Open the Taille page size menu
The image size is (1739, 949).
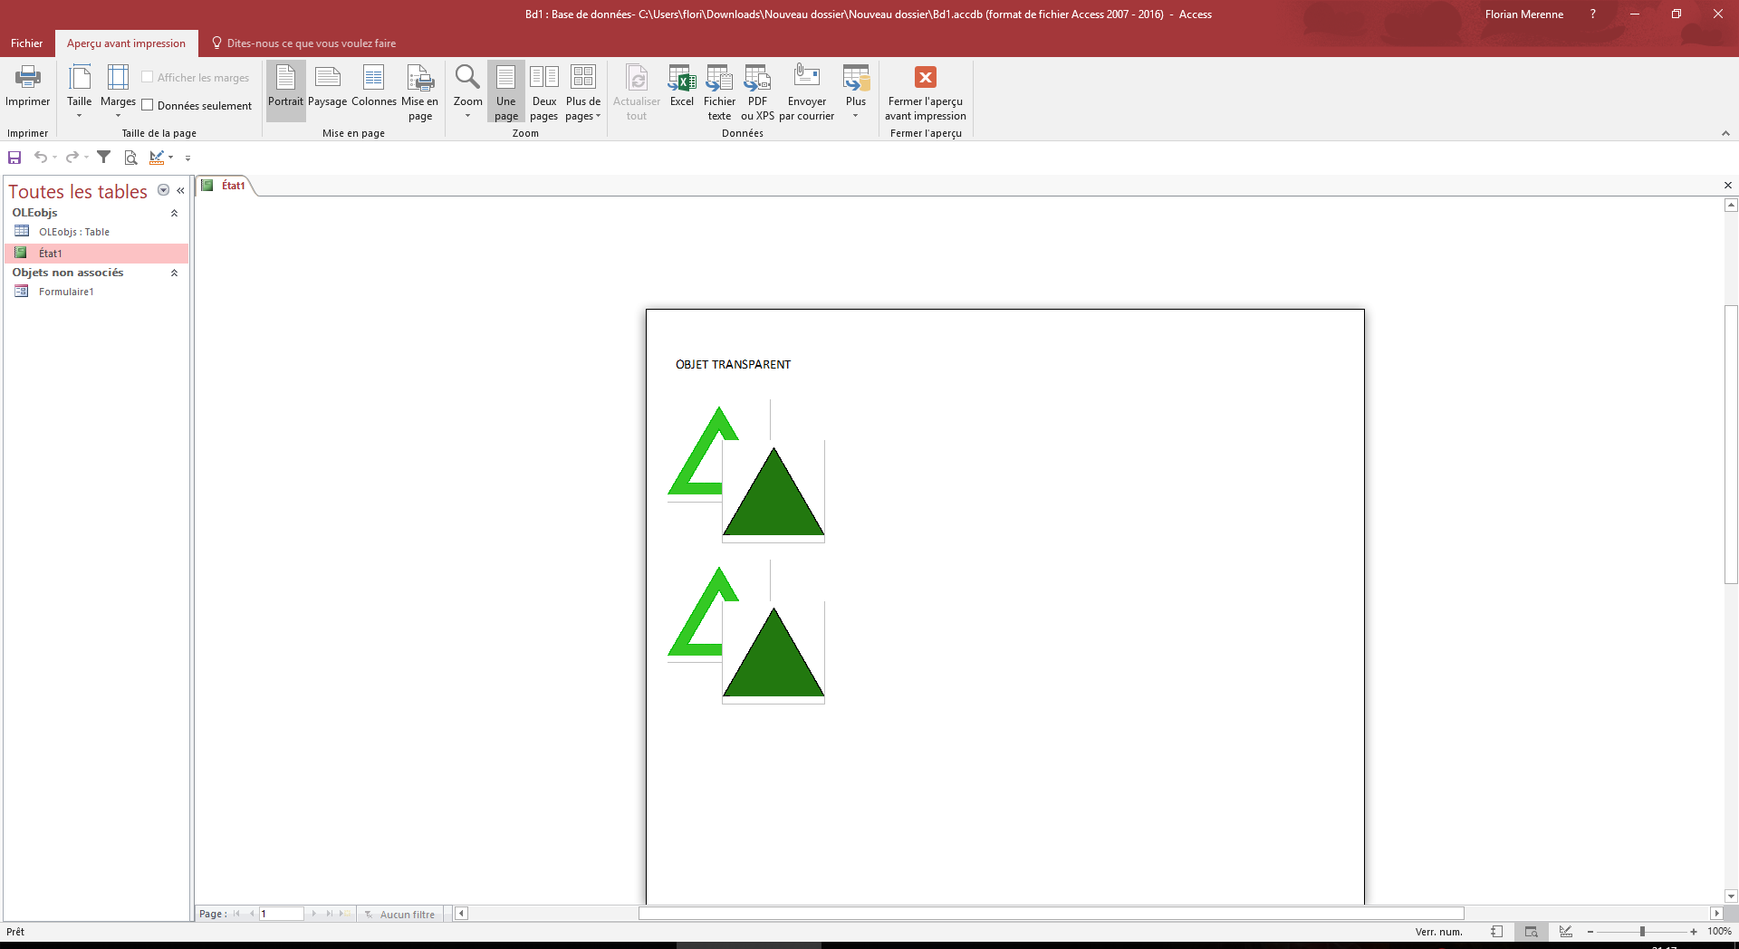click(80, 91)
